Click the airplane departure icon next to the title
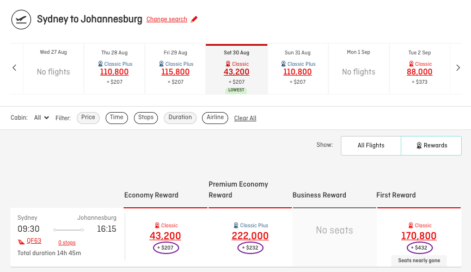This screenshot has width=471, height=272. tap(21, 20)
